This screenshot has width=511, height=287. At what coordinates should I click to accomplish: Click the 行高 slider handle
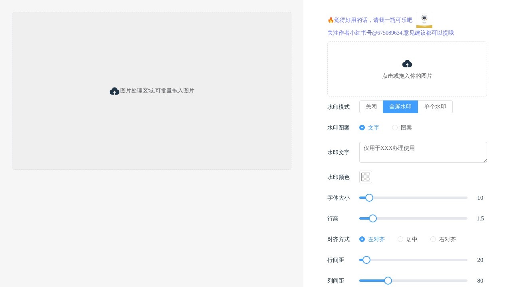click(x=373, y=218)
